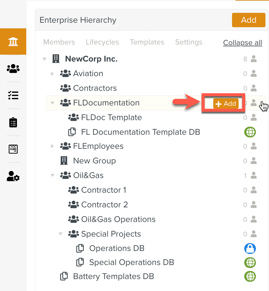Switch to the Members tab
Image resolution: width=269 pixels, height=291 pixels.
59,42
